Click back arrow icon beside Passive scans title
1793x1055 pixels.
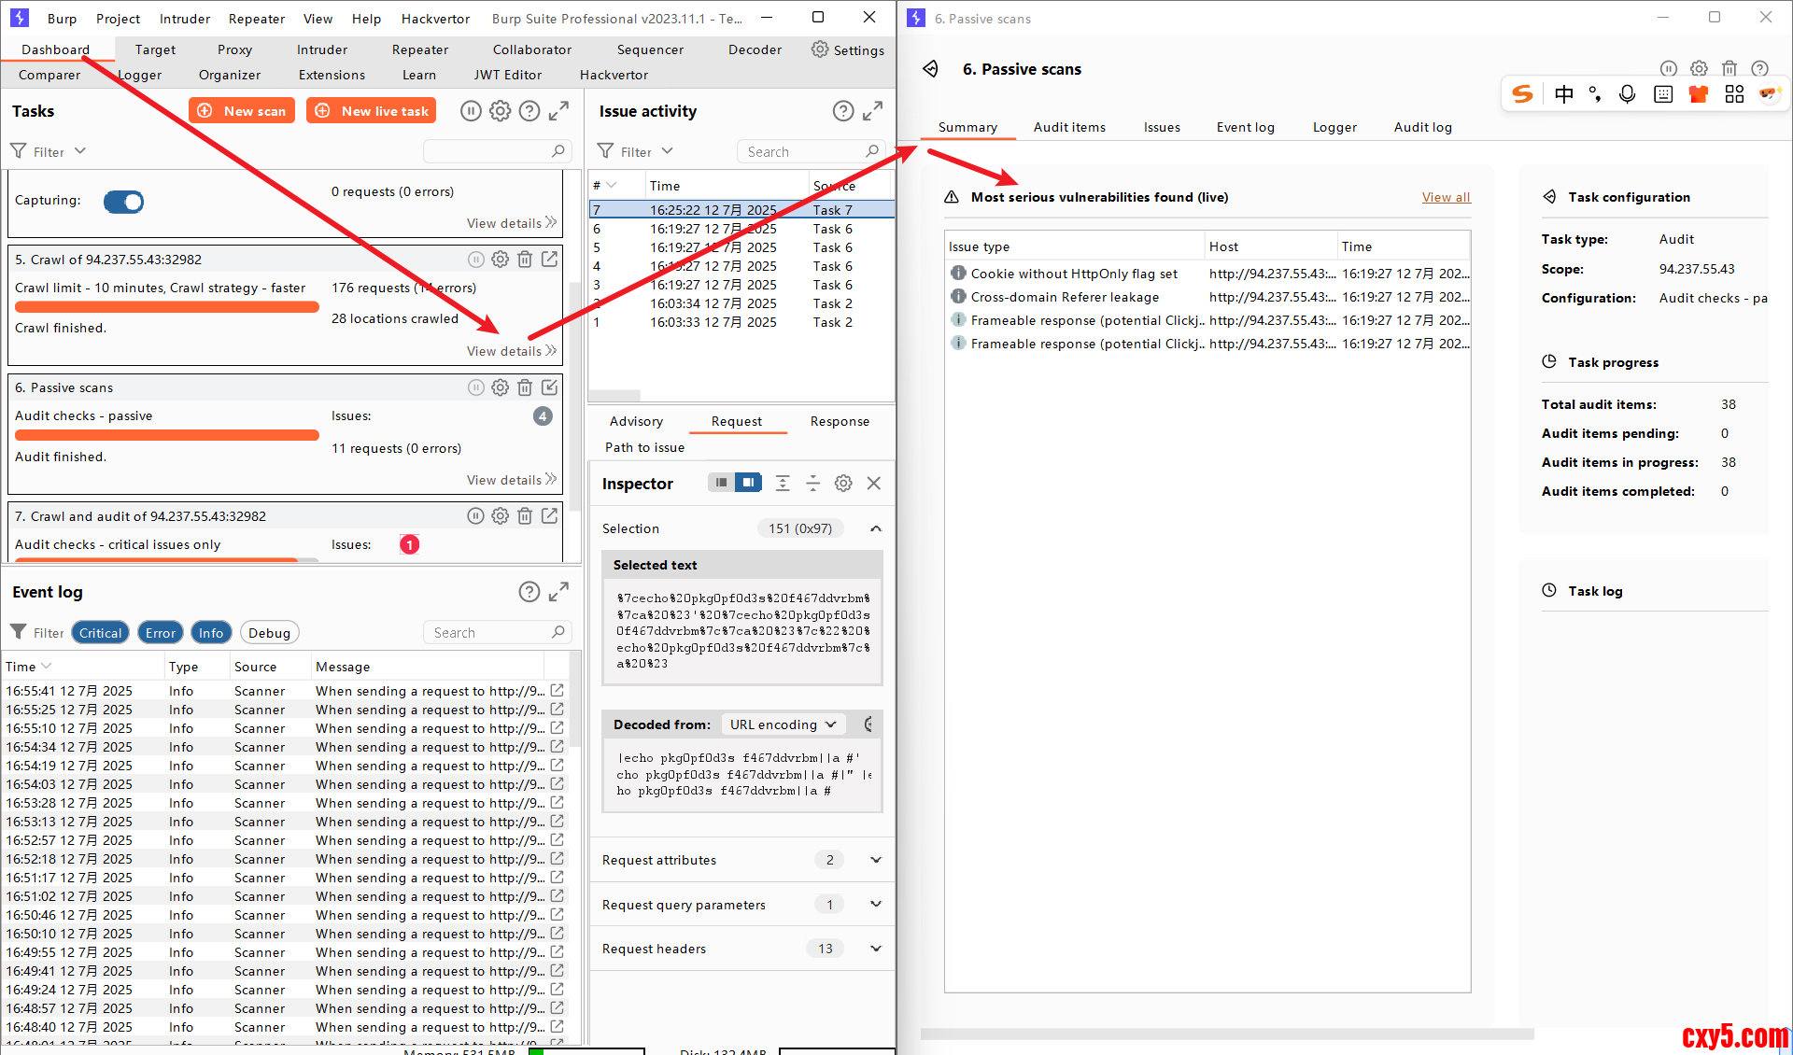931,69
